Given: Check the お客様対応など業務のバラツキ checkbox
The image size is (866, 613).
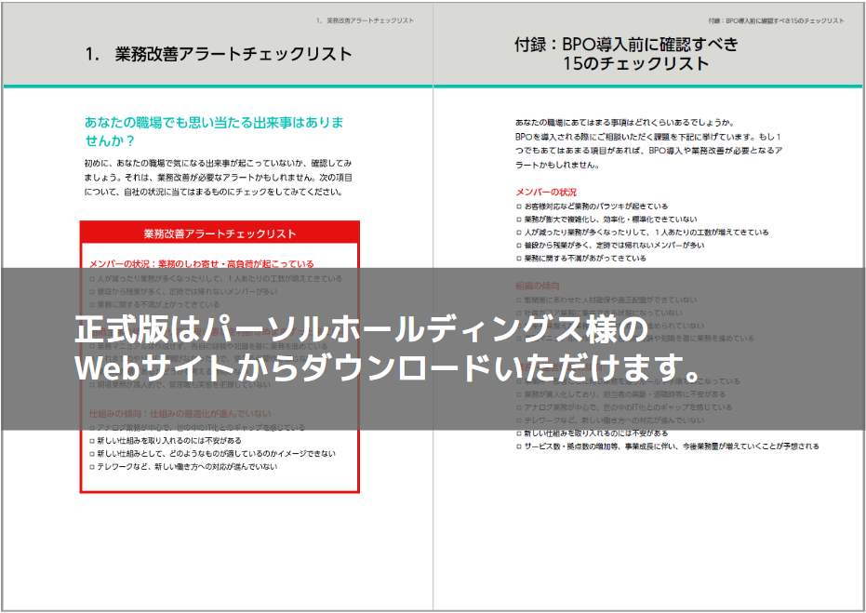Looking at the screenshot, I should click(x=519, y=207).
